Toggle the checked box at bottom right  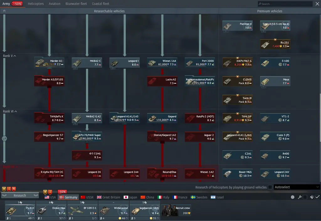pos(318,197)
